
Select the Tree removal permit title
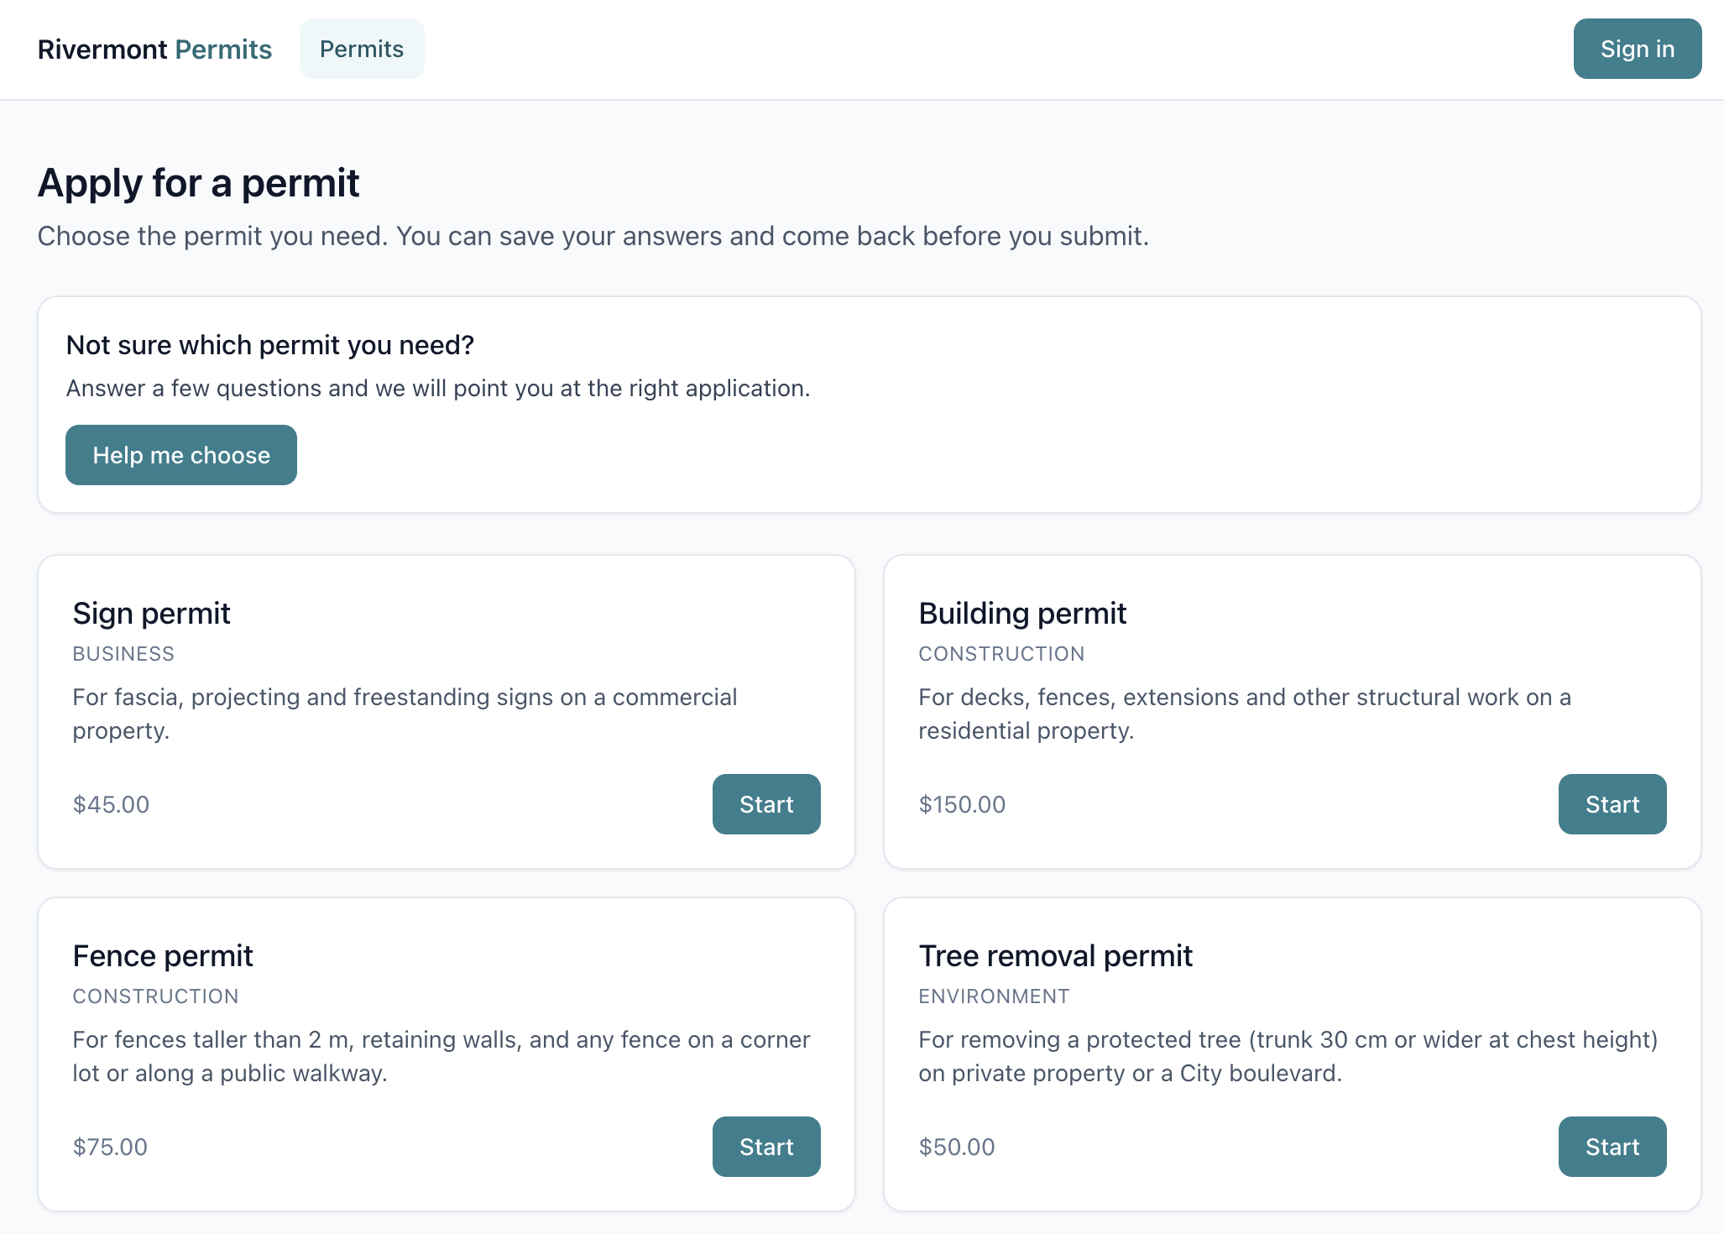1055,956
